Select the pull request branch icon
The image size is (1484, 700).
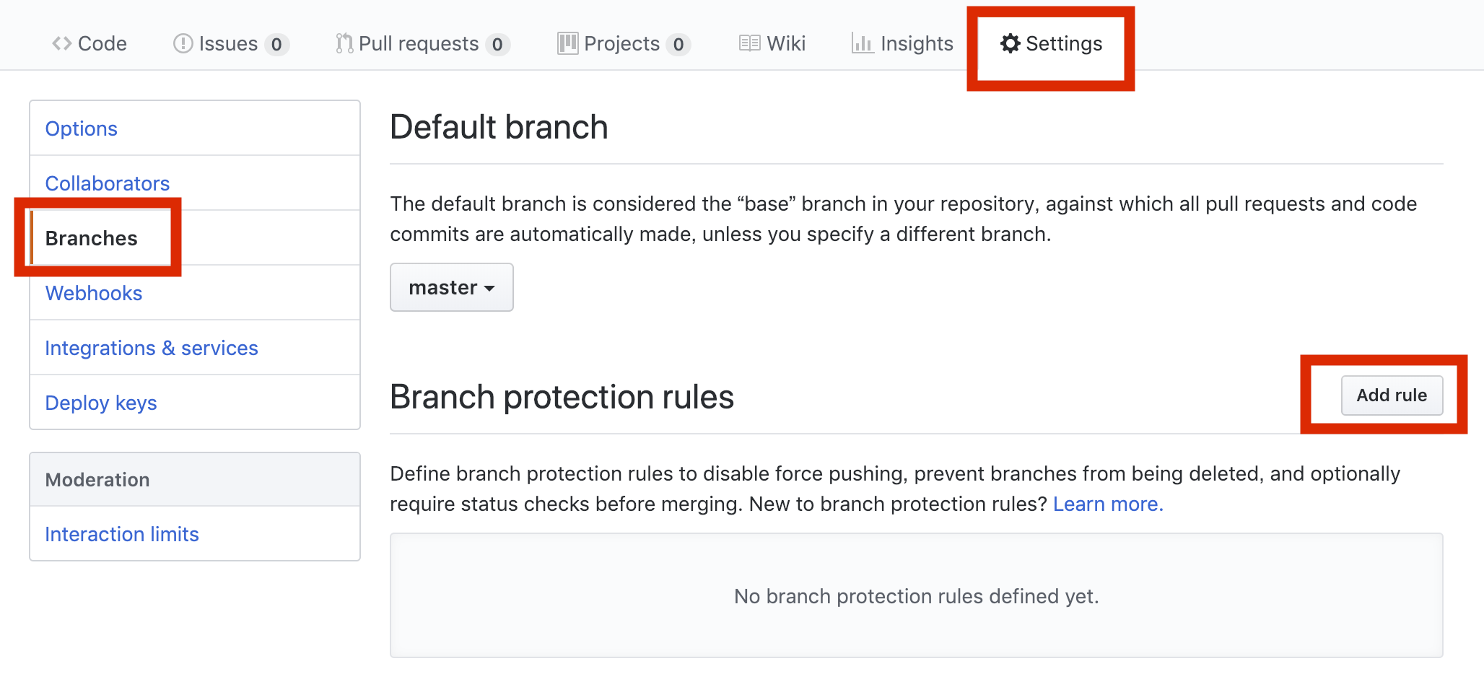click(344, 43)
